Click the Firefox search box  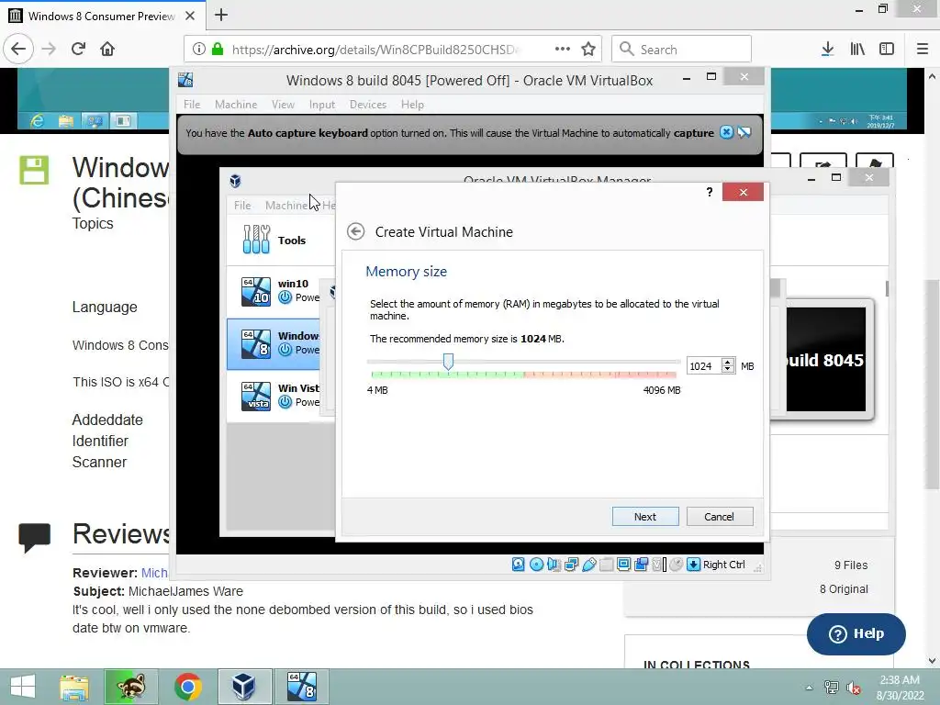point(682,49)
